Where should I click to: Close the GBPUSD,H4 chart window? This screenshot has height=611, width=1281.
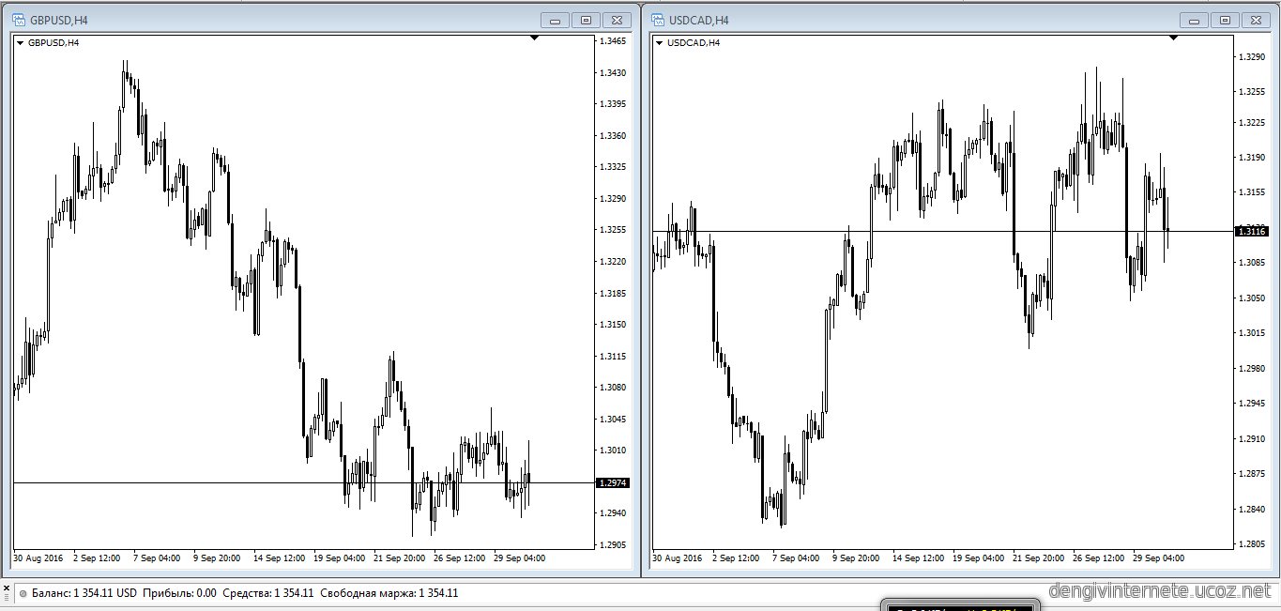[x=617, y=20]
